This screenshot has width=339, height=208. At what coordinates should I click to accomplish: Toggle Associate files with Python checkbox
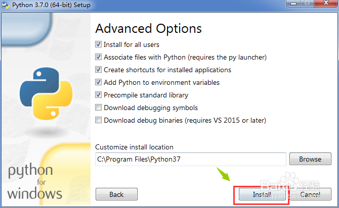click(99, 57)
